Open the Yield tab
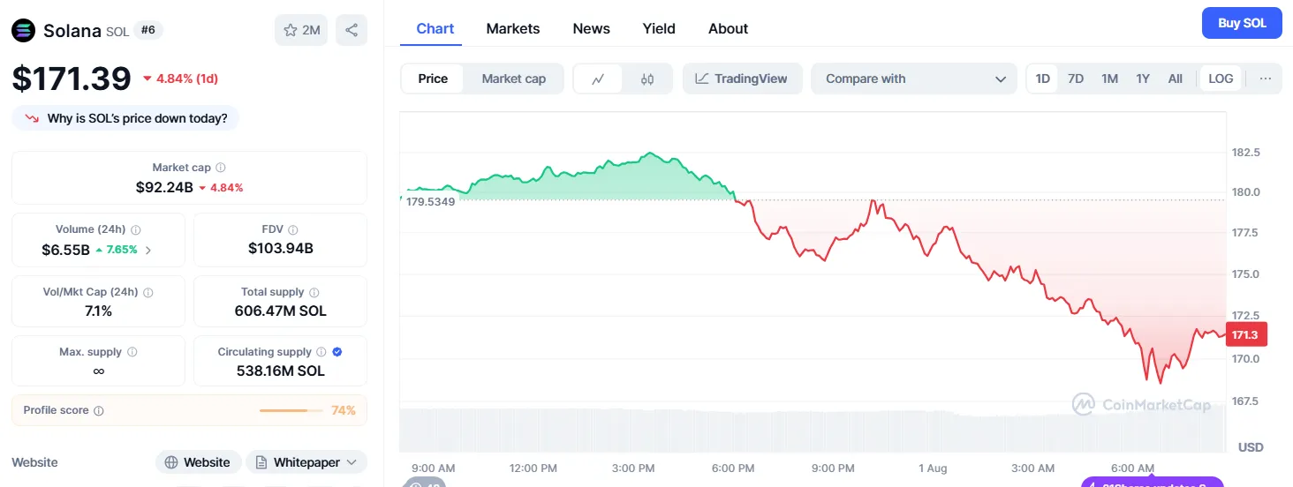This screenshot has height=487, width=1293. (x=659, y=28)
